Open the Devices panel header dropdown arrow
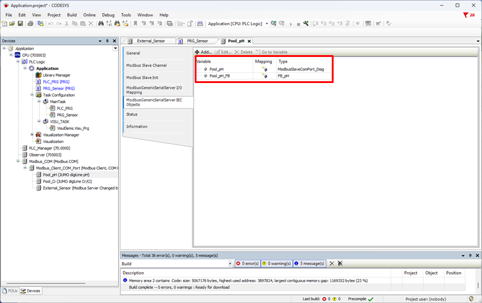 (x=100, y=41)
